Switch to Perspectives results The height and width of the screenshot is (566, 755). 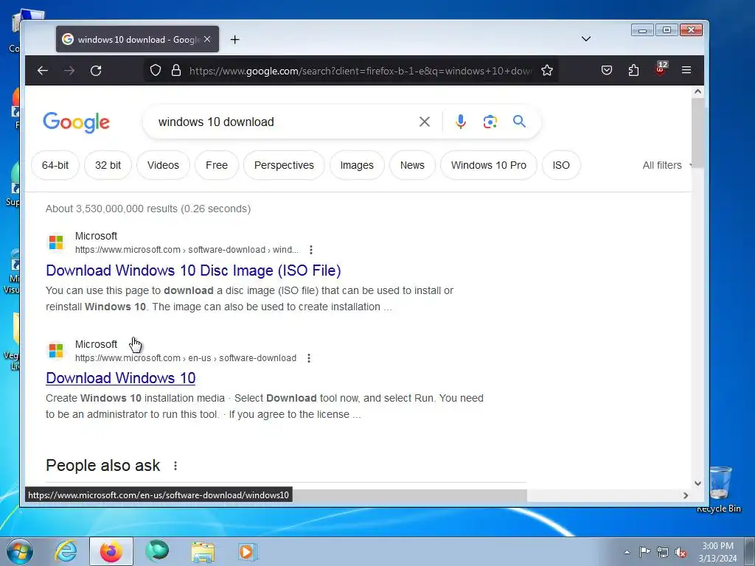click(284, 165)
